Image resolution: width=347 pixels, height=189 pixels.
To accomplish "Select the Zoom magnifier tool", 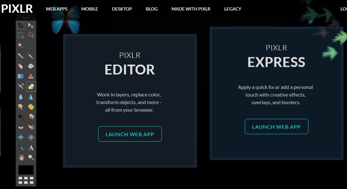I will 31,157.
